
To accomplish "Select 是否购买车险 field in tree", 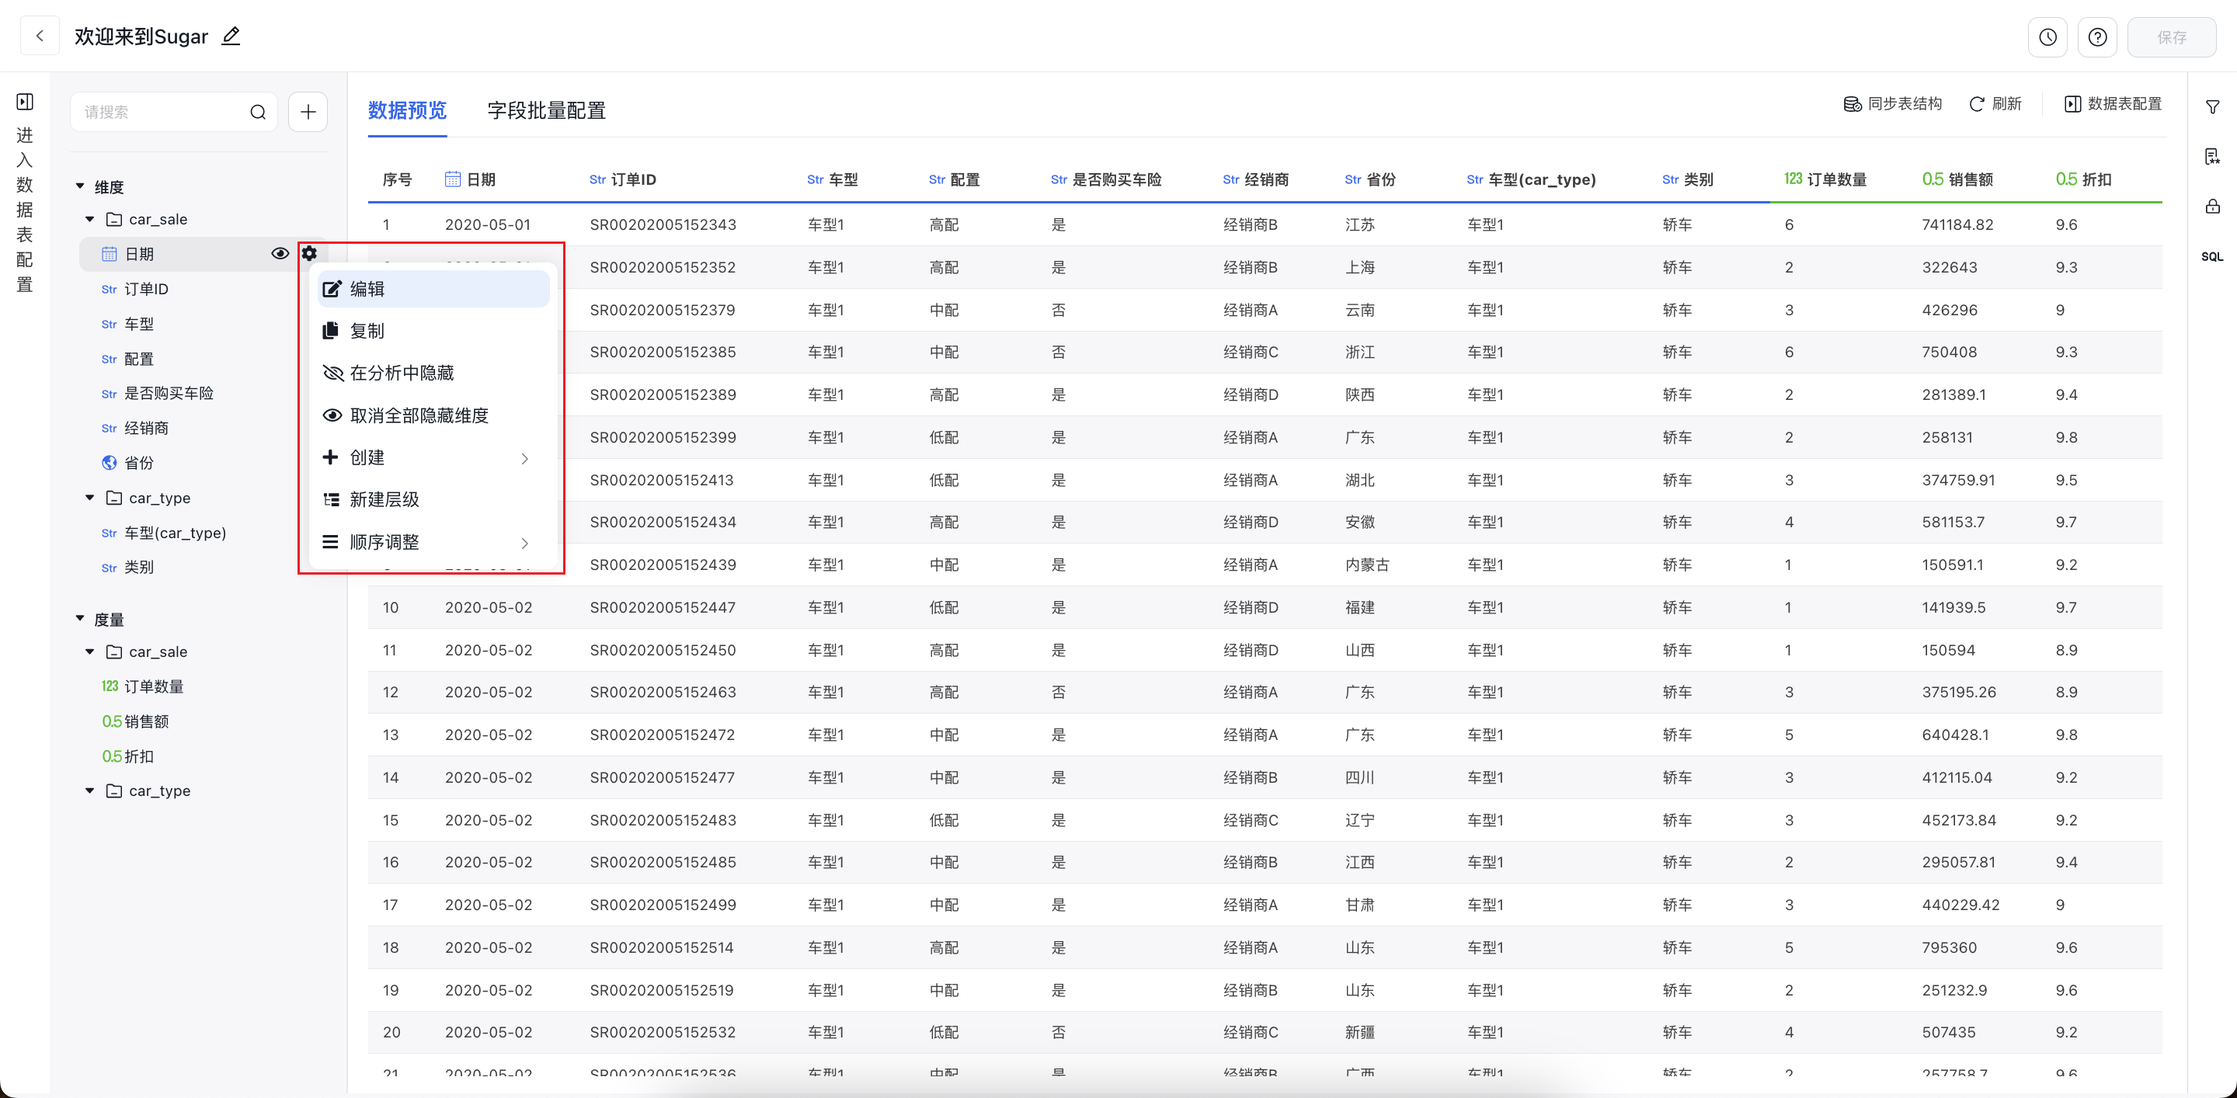I will (x=169, y=393).
